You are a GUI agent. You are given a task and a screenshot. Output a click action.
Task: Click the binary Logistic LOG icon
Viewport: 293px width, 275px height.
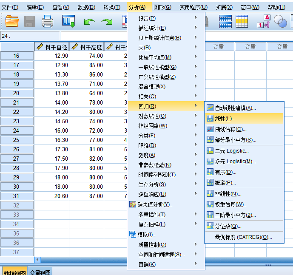pyautogui.click(x=210, y=150)
